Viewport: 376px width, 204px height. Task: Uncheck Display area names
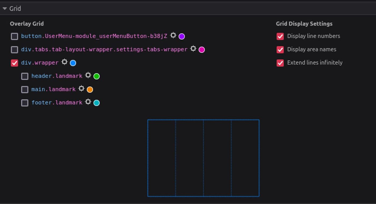click(x=280, y=49)
